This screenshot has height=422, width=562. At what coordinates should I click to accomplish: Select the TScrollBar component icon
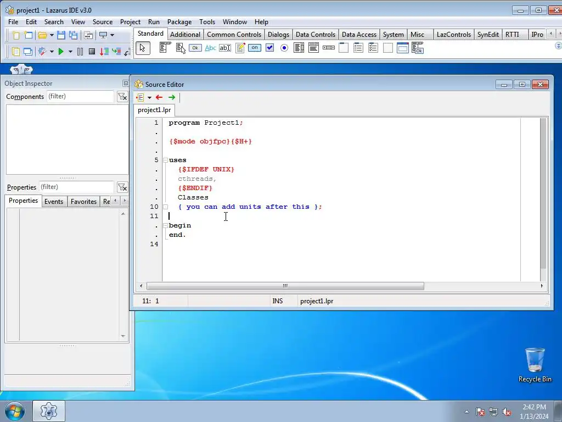[329, 48]
